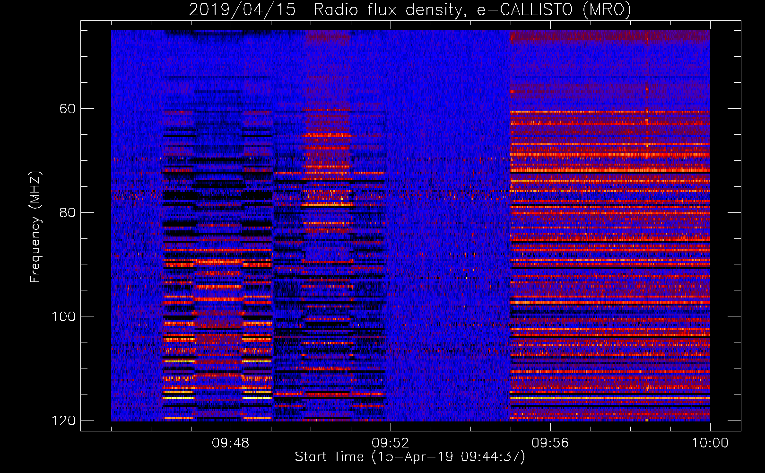Click the 'Start Time (15-Apr-19 09:44:37)' x-axis label
The image size is (765, 473).
[410, 457]
